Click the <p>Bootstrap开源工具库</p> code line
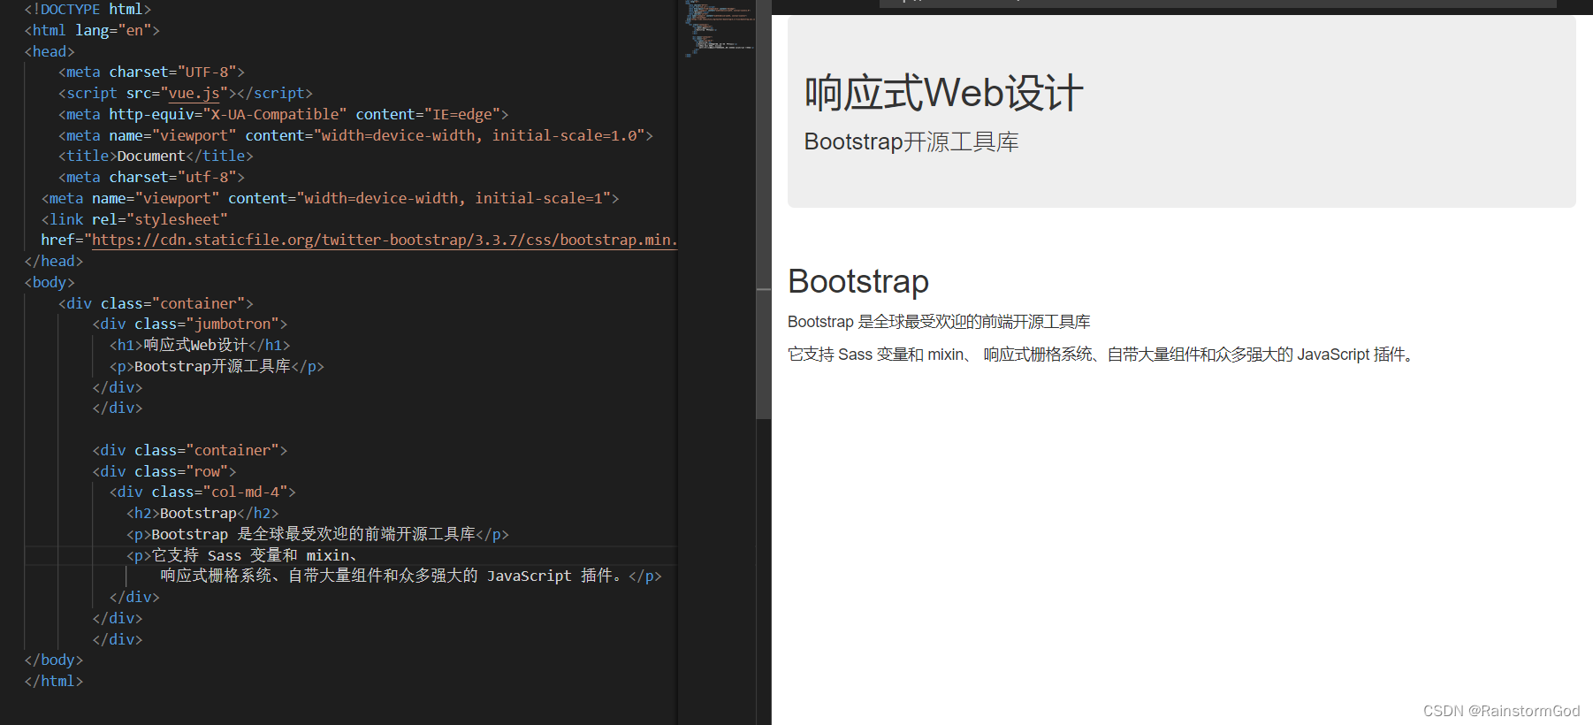The height and width of the screenshot is (725, 1593). [217, 366]
